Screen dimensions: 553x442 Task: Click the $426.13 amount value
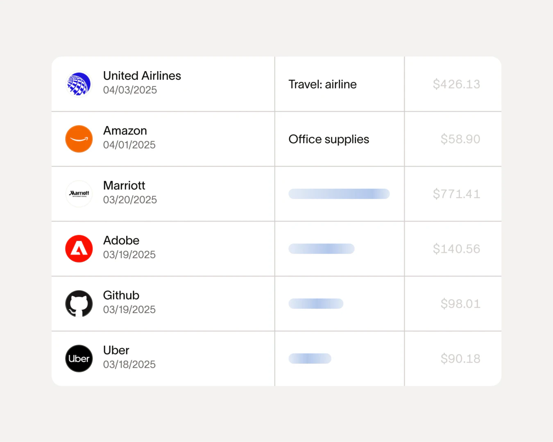point(457,84)
